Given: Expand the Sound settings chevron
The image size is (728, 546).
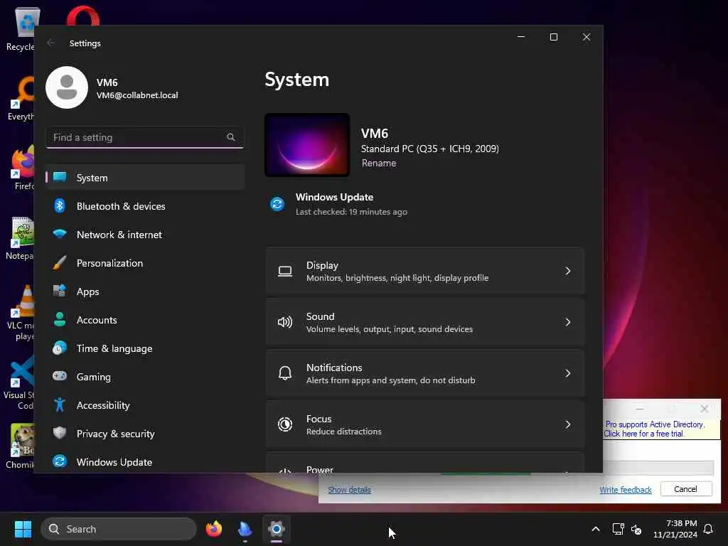Looking at the screenshot, I should point(567,322).
